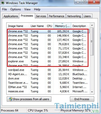Viewport: 101px width, 114px height.
Task: Select chrome.exe row using 185,292 K
Action: pyautogui.click(x=48, y=31)
